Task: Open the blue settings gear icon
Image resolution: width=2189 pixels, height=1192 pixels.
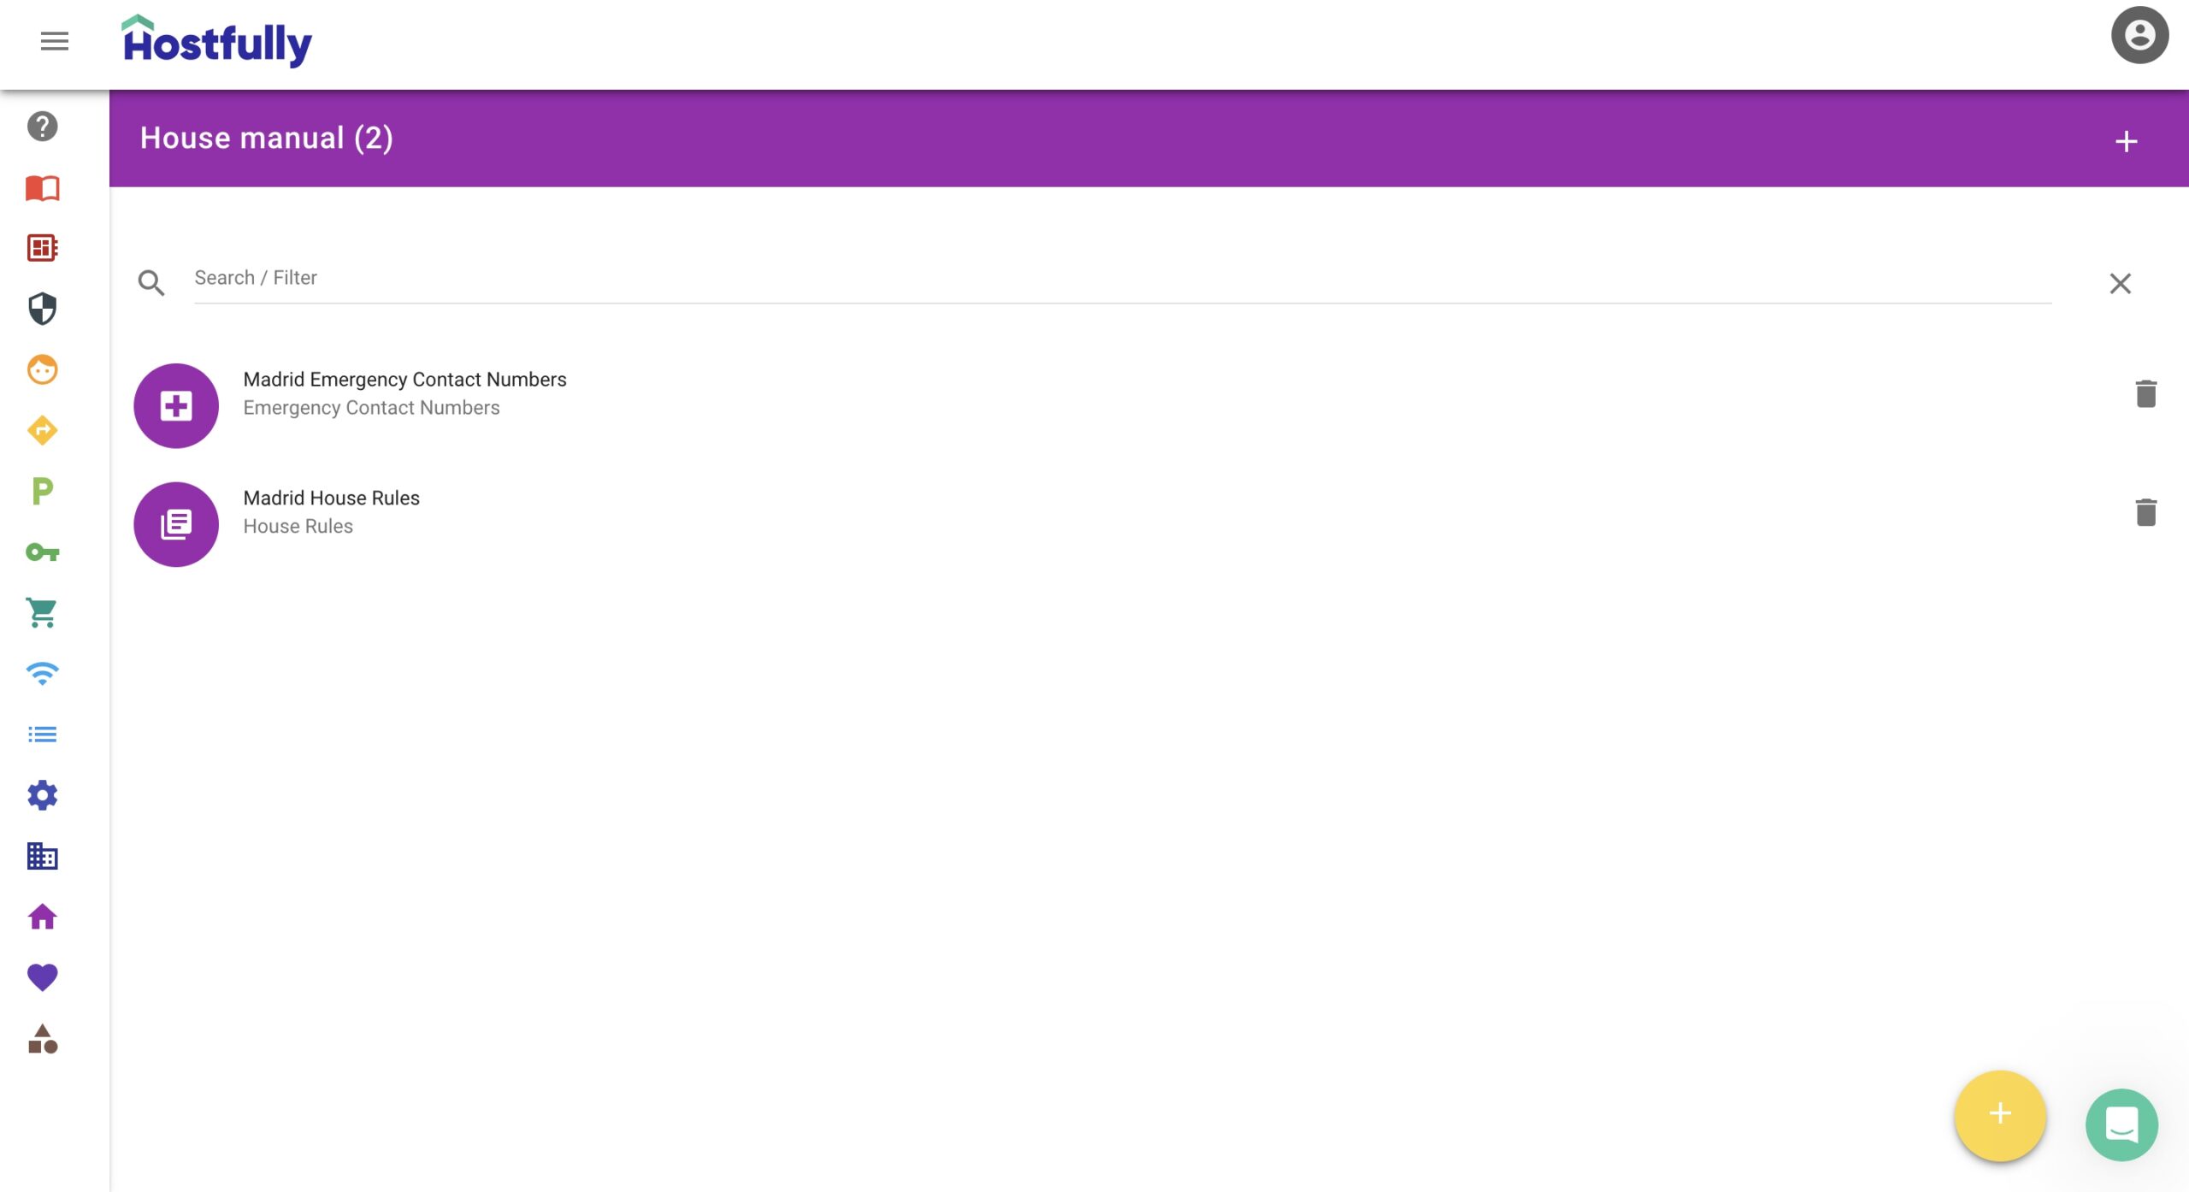Action: pos(42,795)
